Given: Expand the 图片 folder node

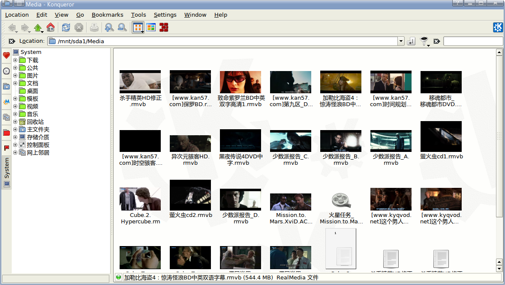Looking at the screenshot, I should point(15,76).
